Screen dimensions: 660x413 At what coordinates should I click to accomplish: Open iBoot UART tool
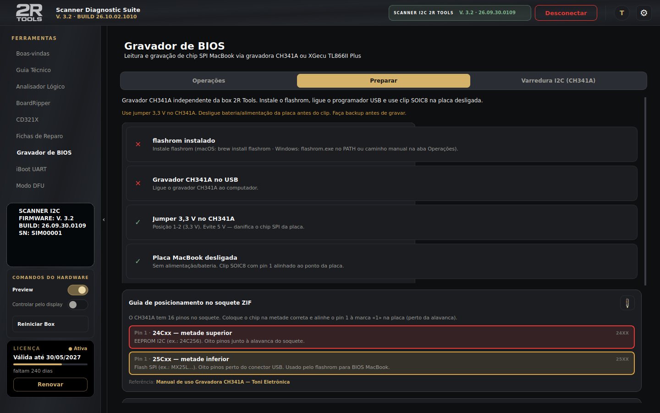(x=31, y=169)
